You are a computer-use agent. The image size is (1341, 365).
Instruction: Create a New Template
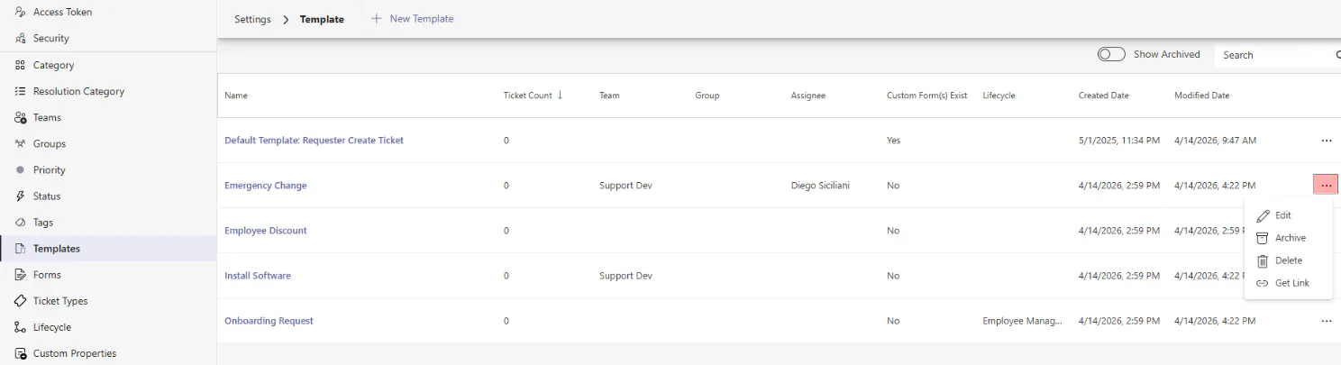tap(413, 19)
